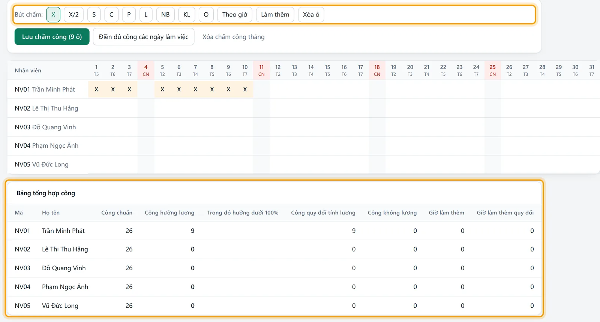
Task: Click the day 4 CN column header
Action: (x=146, y=70)
